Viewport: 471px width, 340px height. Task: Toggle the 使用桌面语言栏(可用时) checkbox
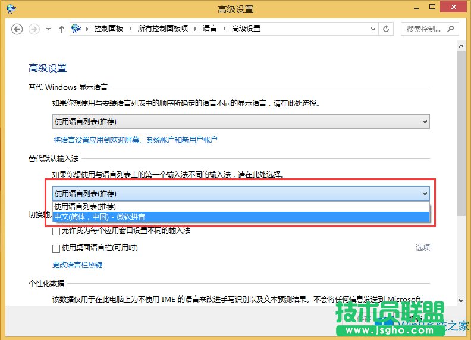56,248
